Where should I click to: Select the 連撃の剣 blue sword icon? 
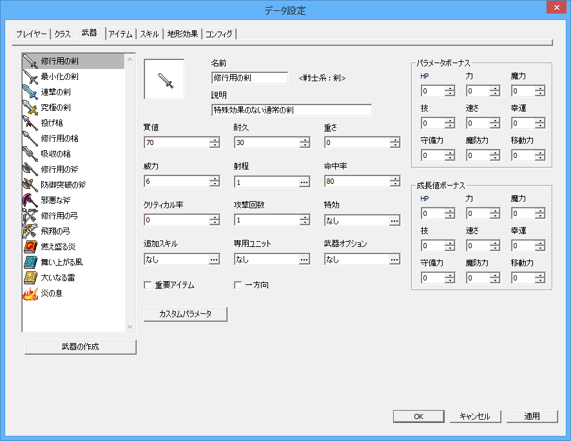tap(30, 92)
